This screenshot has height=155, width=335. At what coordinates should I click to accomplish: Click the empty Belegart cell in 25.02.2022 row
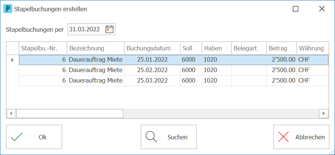click(249, 70)
